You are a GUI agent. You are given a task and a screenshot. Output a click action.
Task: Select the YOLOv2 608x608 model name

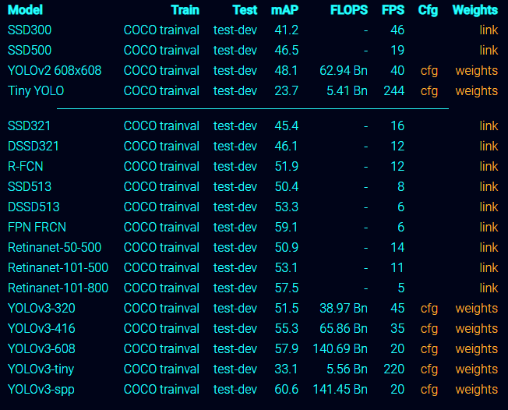coord(55,71)
